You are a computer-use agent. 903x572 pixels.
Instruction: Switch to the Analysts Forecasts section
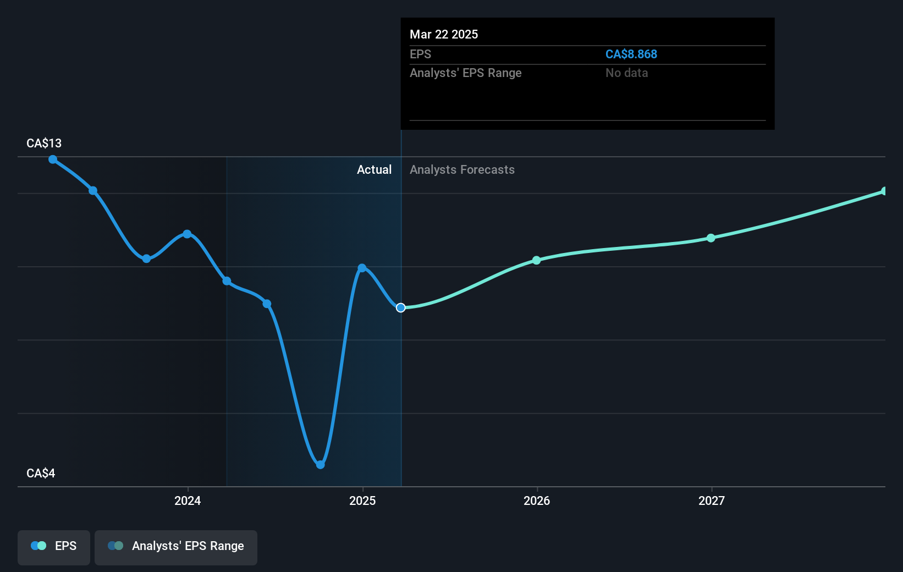pyautogui.click(x=462, y=169)
